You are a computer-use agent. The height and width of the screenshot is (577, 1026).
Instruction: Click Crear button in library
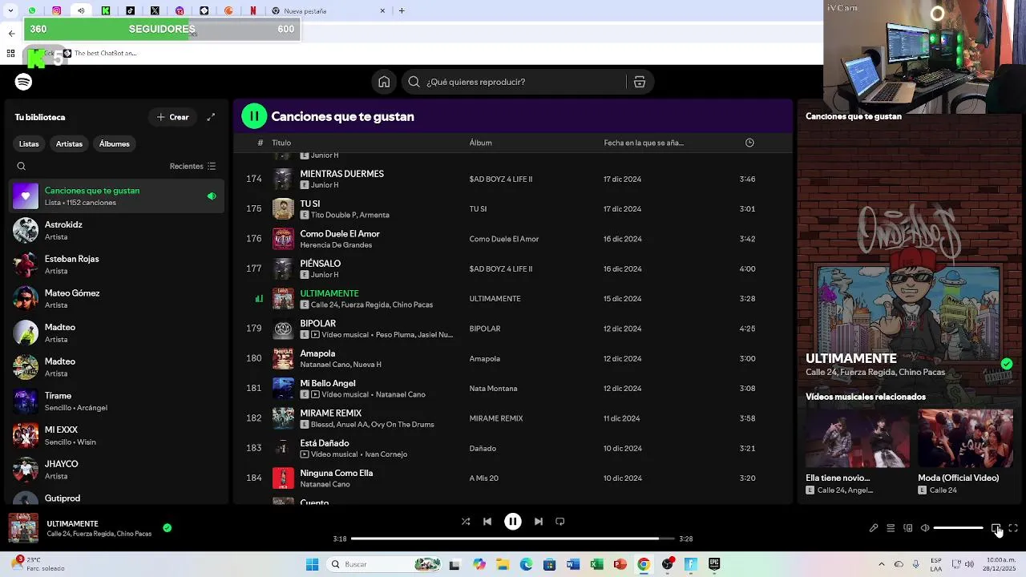click(x=172, y=117)
